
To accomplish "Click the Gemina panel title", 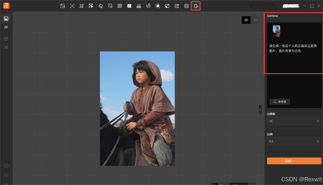I will (x=272, y=16).
